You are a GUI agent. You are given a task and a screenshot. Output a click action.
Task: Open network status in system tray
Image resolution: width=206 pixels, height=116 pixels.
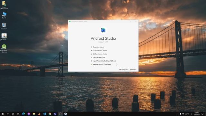tap(186, 114)
